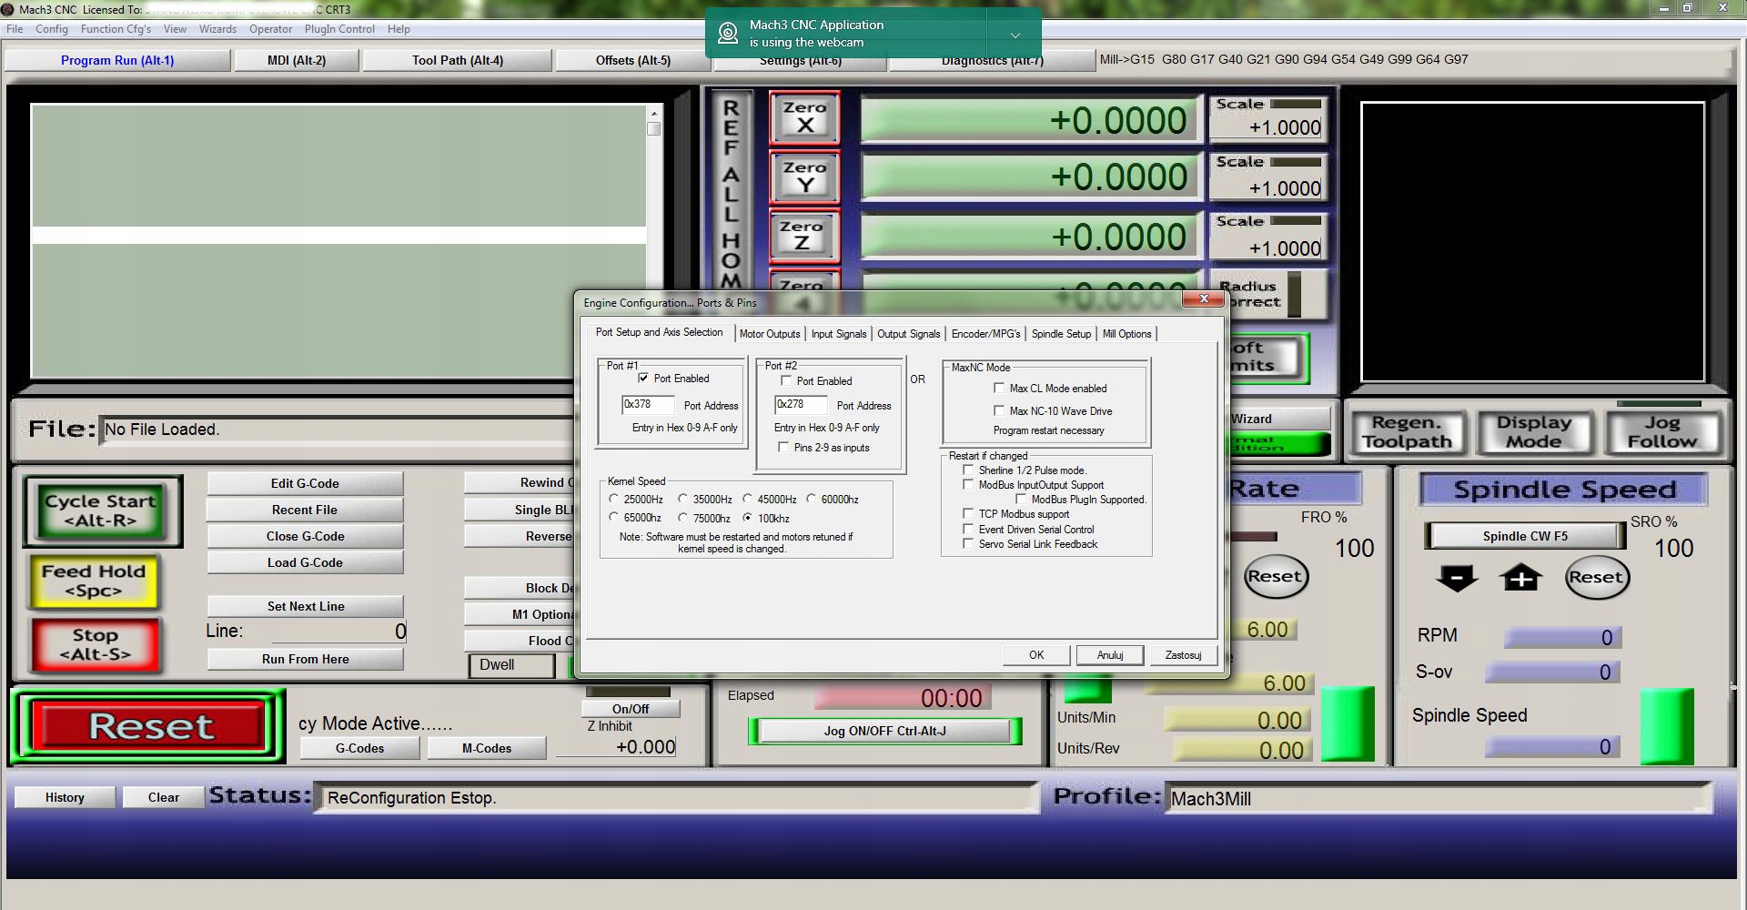The height and width of the screenshot is (910, 1747).
Task: Enable TCP Modbus support checkbox
Action: coord(968,514)
